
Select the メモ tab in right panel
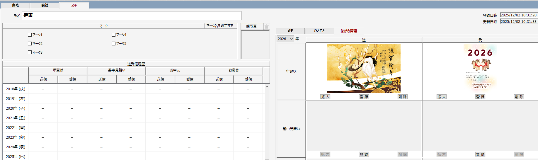[290, 31]
